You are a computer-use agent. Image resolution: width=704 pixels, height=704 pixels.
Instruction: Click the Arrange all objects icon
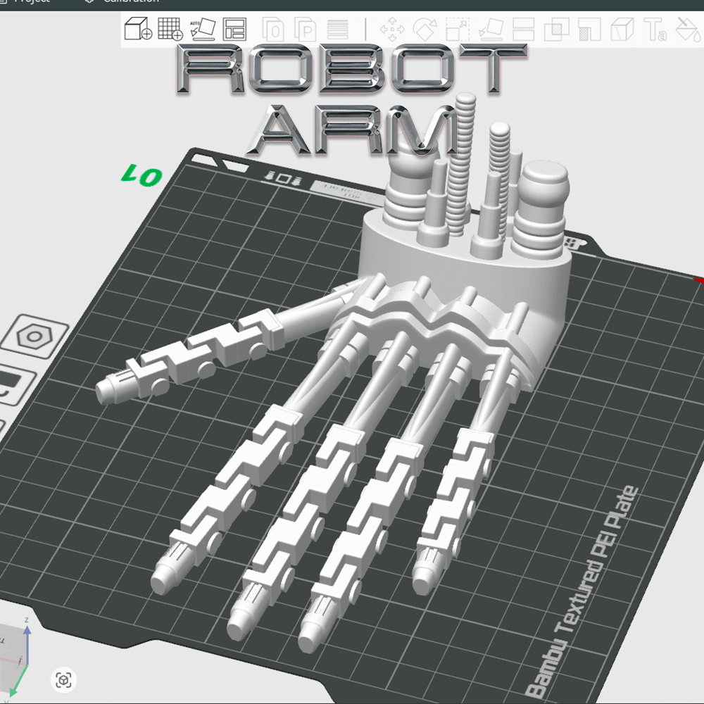[x=235, y=29]
